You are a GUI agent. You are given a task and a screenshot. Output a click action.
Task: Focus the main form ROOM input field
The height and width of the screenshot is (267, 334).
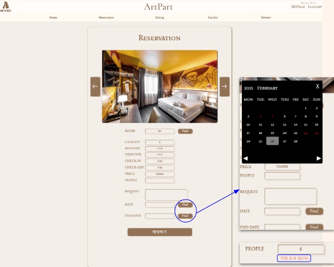coord(160,131)
